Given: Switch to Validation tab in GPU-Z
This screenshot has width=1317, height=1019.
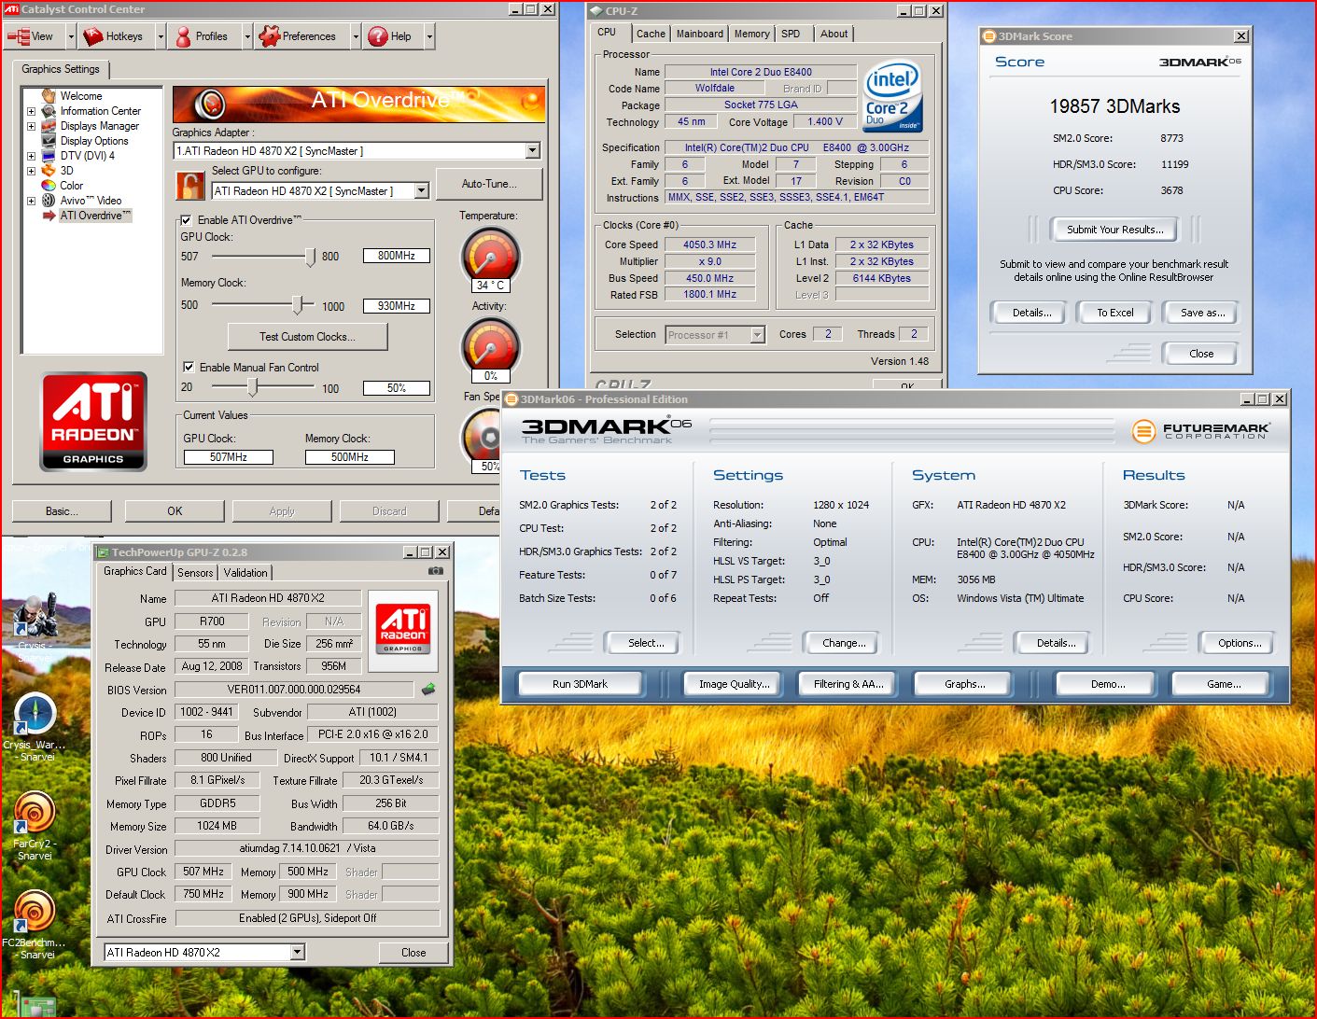Looking at the screenshot, I should tap(245, 573).
